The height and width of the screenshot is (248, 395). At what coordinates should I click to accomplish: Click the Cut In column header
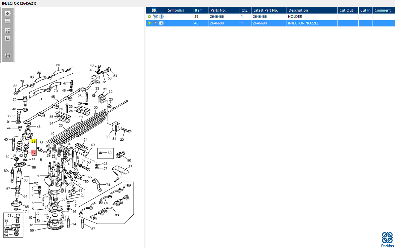point(365,10)
